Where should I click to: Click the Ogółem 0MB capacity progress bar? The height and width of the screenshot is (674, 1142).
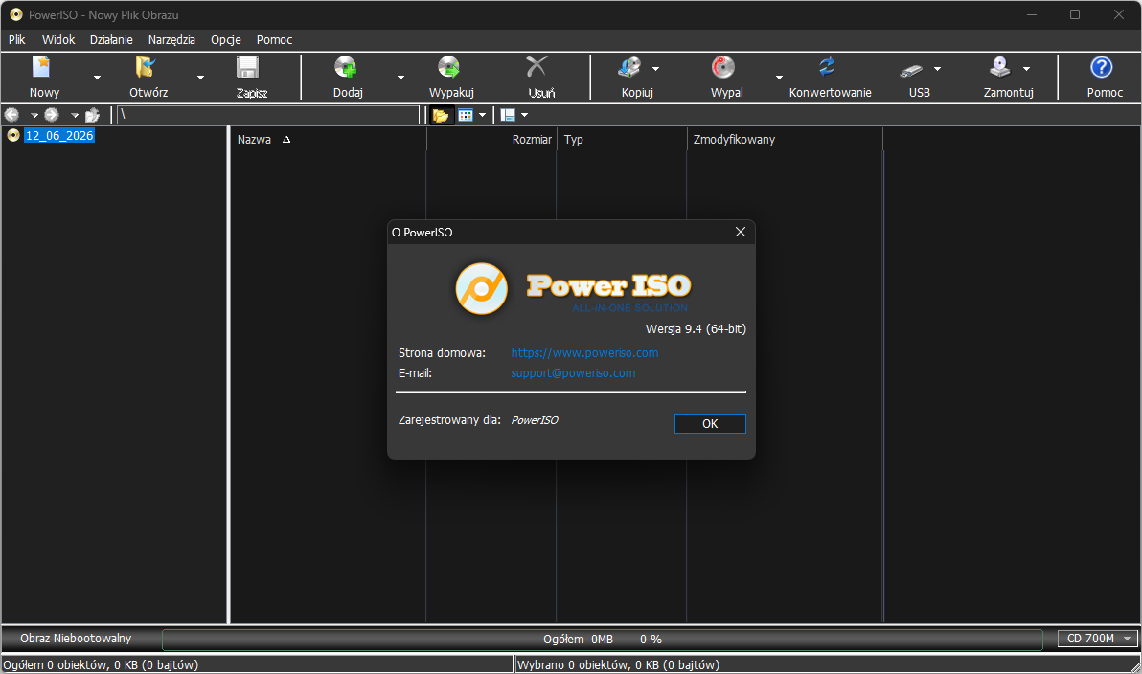[x=603, y=640]
